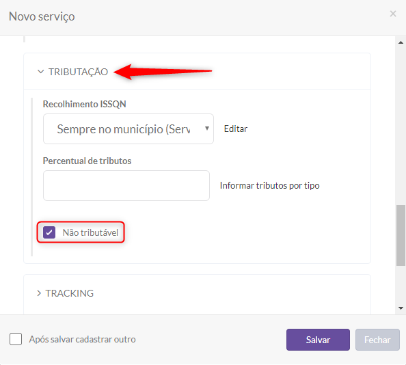Image resolution: width=406 pixels, height=365 pixels.
Task: Click the scrollbar up arrow
Action: [401, 42]
